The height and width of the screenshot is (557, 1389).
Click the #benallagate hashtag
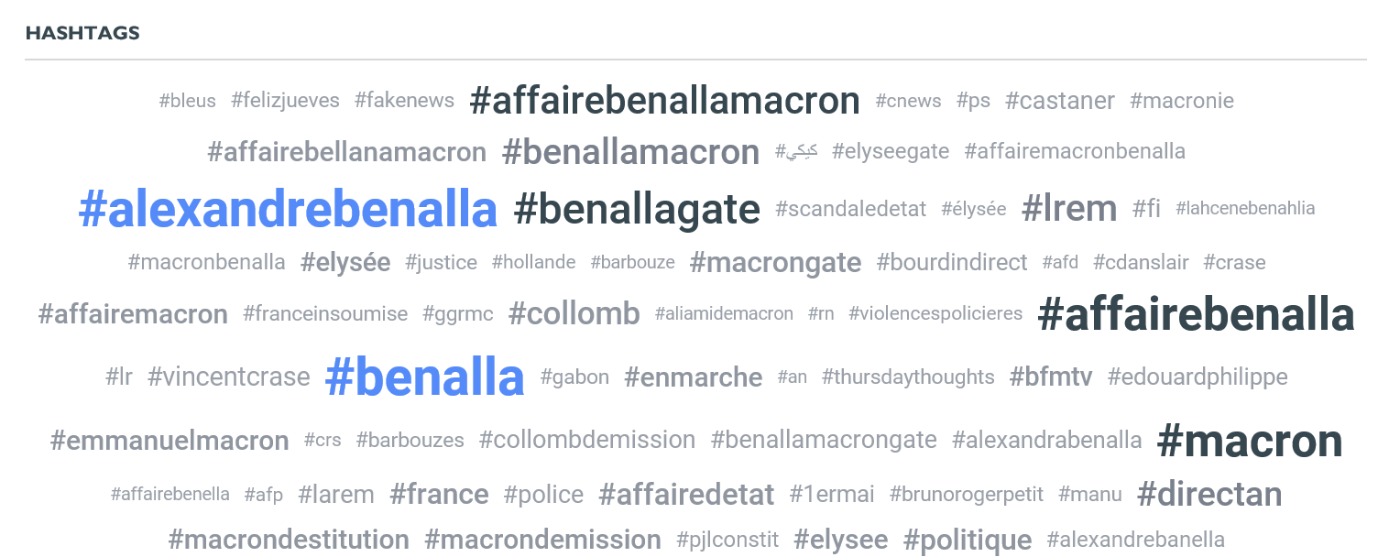(x=637, y=210)
